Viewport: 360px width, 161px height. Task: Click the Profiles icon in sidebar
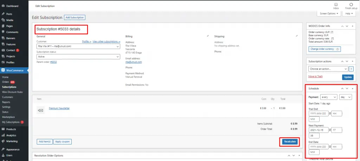(x=3, y=62)
